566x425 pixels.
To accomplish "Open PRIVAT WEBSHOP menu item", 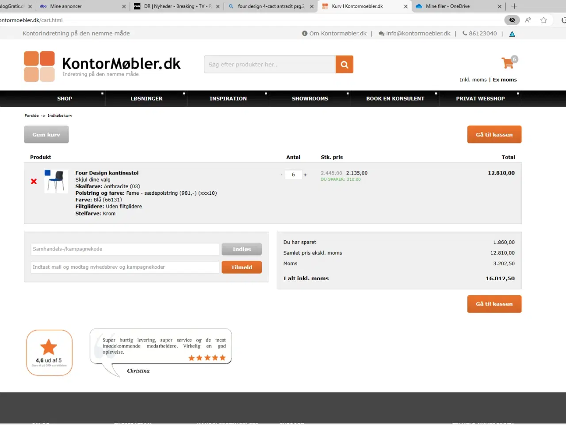I will pos(480,99).
